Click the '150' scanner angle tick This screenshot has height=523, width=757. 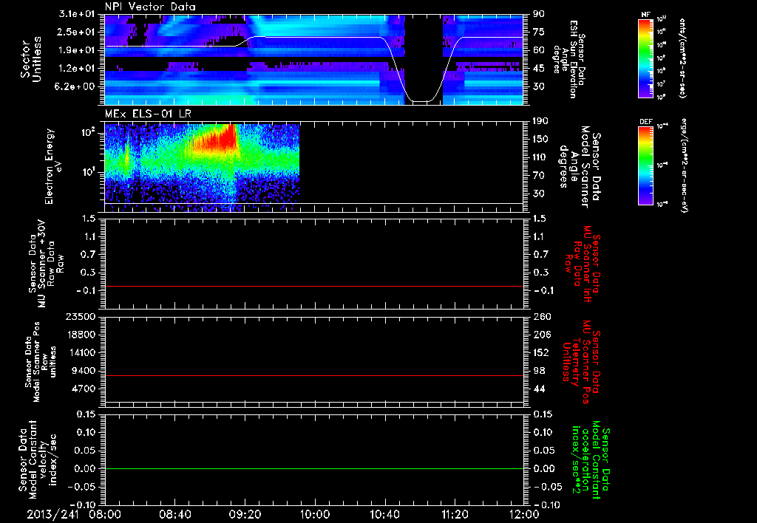coord(540,139)
